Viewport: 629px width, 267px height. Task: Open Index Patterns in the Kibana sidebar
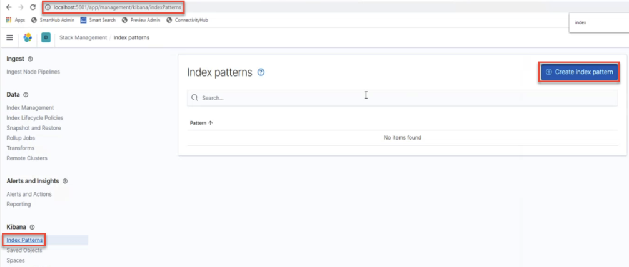[x=24, y=240]
